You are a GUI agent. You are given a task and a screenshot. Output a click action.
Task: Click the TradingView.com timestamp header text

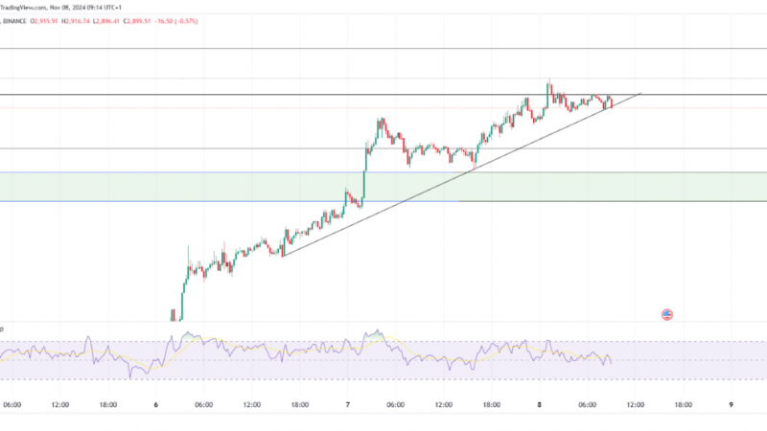pyautogui.click(x=60, y=8)
